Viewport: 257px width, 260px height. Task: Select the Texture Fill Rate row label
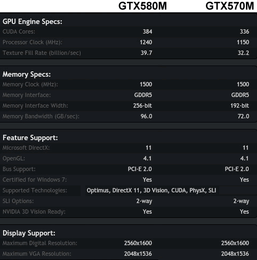click(x=42, y=53)
